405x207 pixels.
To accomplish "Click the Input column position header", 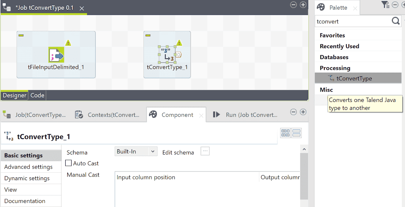I will coord(187,177).
